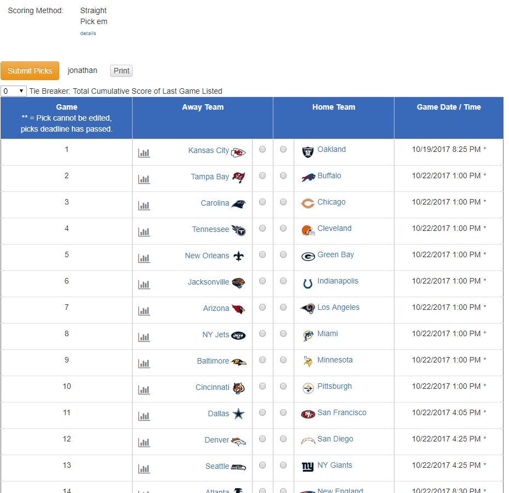Image resolution: width=509 pixels, height=493 pixels.
Task: Choose Green Bay radio button in game 5
Action: tap(283, 254)
